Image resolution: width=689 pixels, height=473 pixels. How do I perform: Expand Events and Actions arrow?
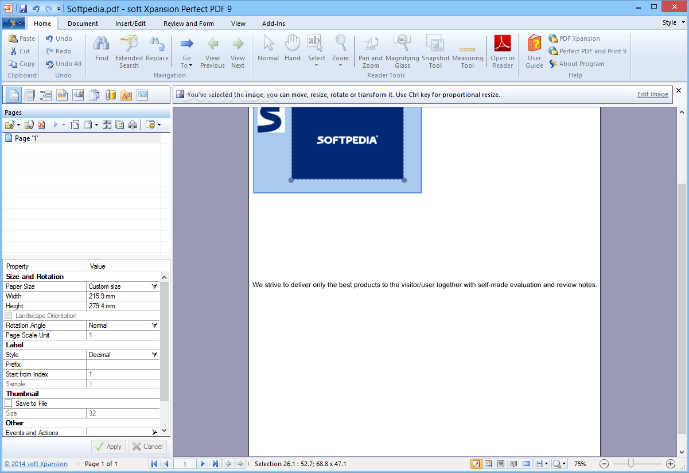(154, 432)
